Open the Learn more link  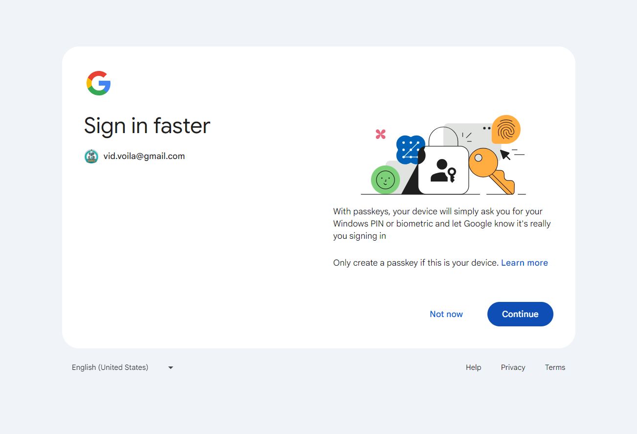[x=524, y=263]
